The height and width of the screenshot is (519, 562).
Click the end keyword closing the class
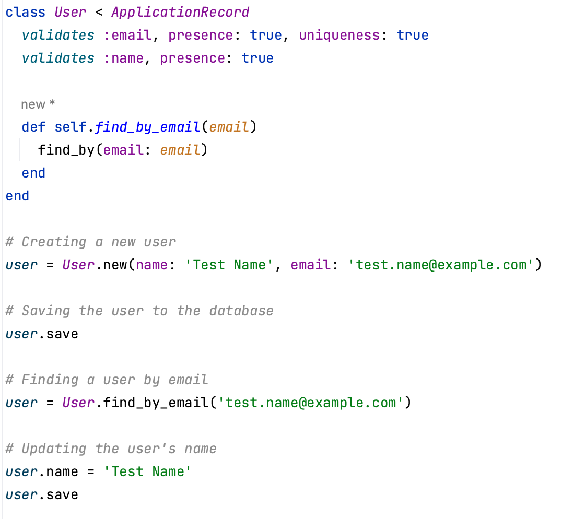tap(17, 196)
